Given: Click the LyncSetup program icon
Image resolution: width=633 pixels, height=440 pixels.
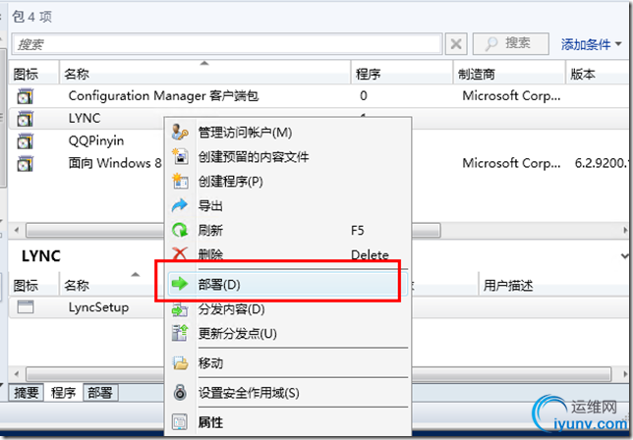Looking at the screenshot, I should coord(26,307).
